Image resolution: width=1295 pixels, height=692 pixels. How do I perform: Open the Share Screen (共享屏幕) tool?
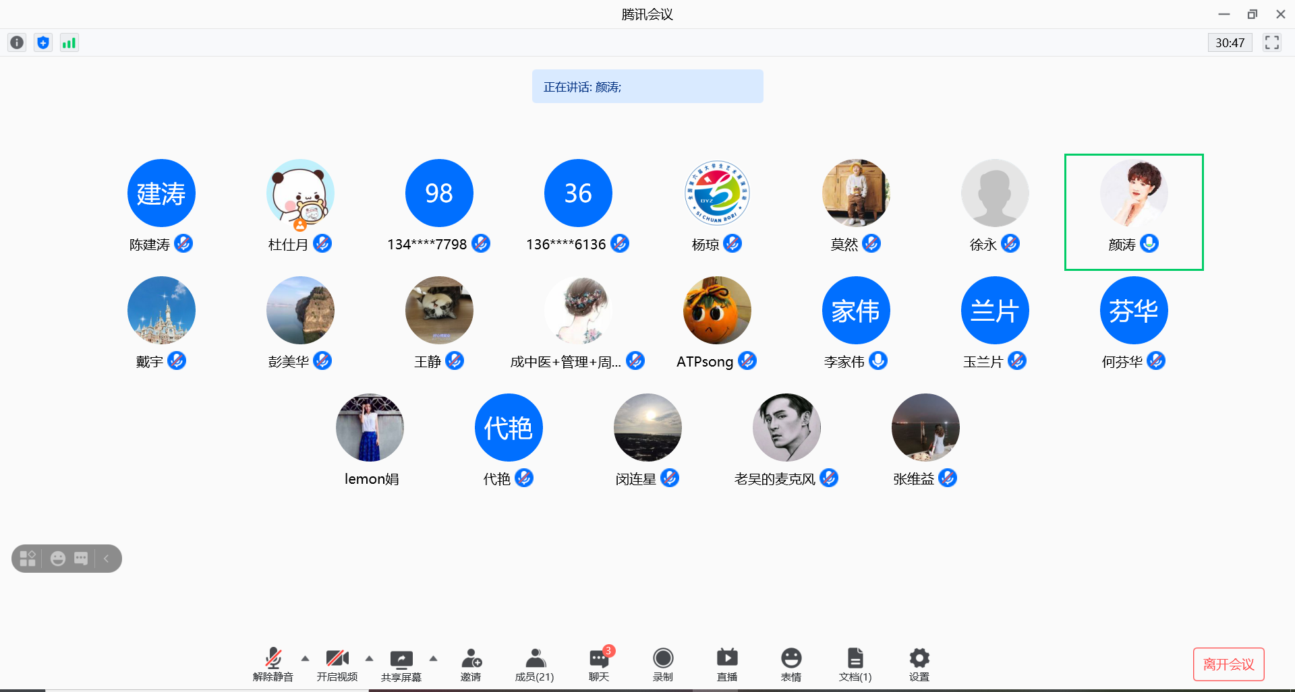click(401, 664)
